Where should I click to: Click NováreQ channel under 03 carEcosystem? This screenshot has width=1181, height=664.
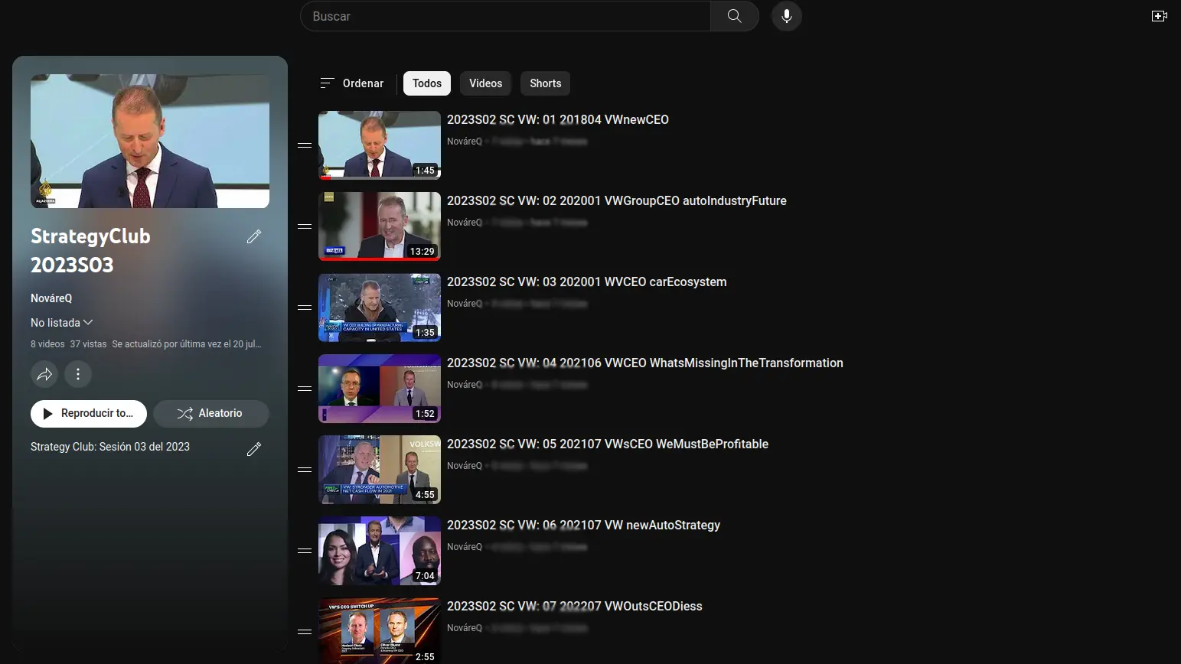465,304
